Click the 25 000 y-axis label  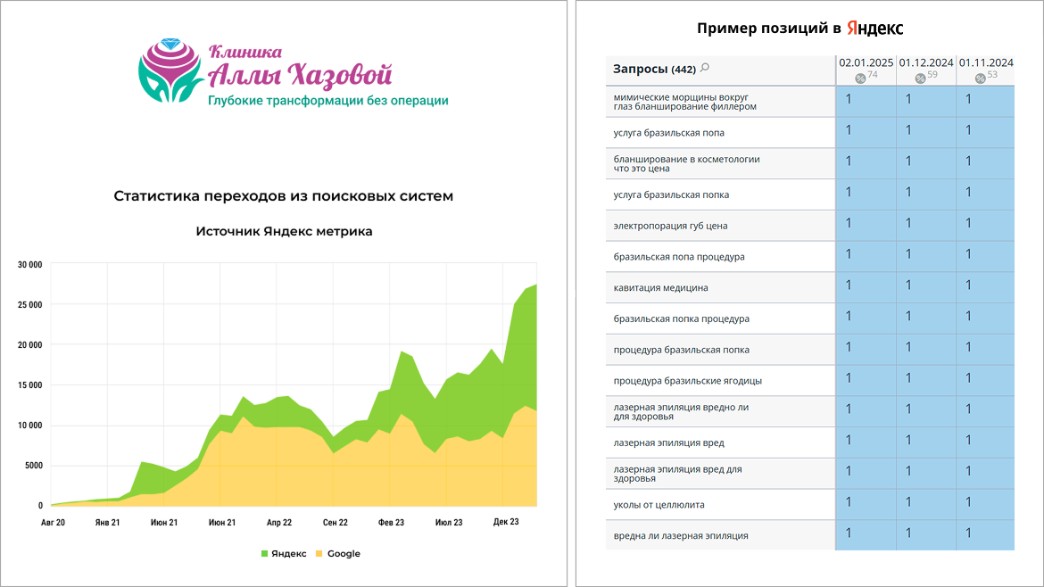tap(30, 305)
